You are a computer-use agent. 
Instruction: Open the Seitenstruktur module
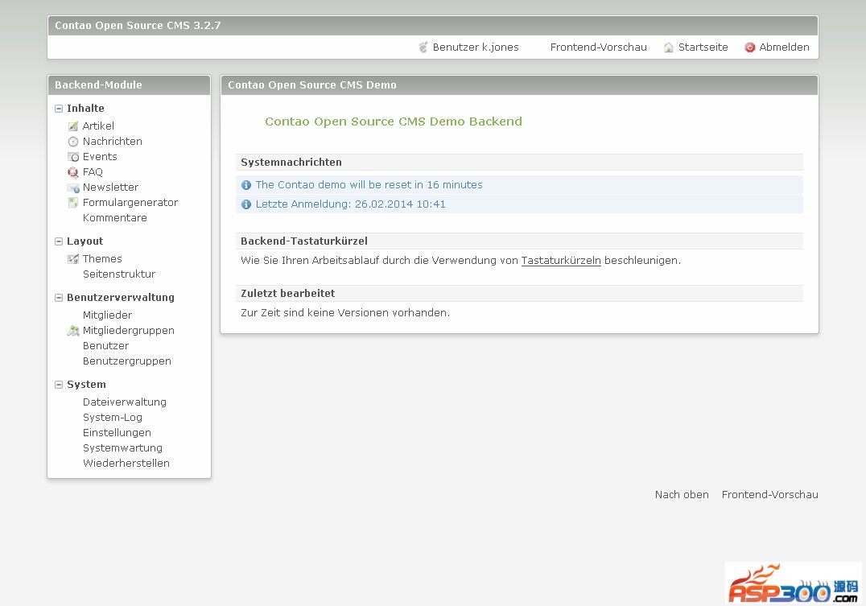point(119,274)
